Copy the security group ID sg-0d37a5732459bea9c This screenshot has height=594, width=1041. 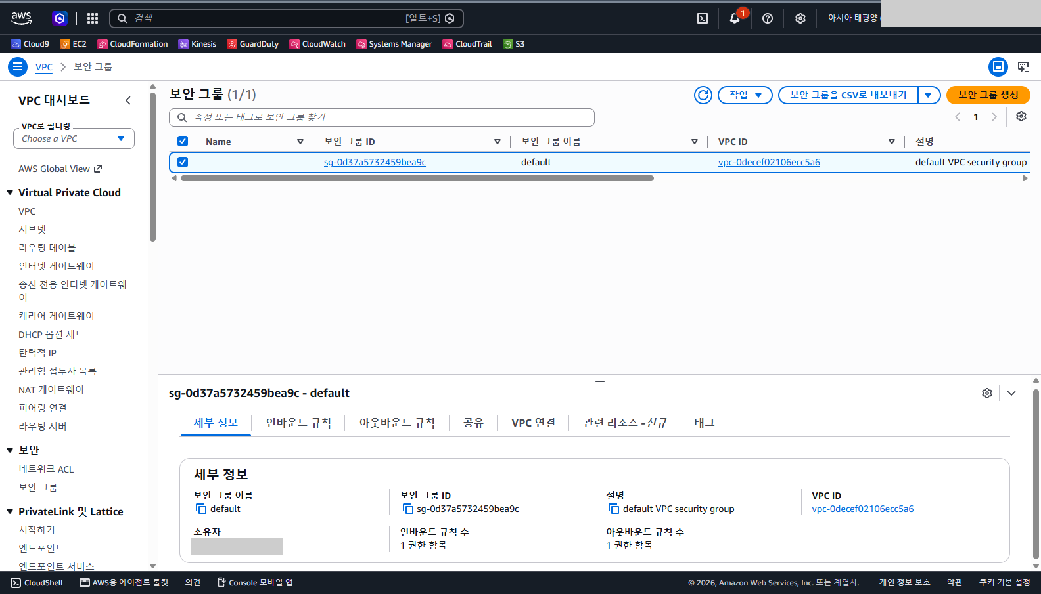pos(408,509)
